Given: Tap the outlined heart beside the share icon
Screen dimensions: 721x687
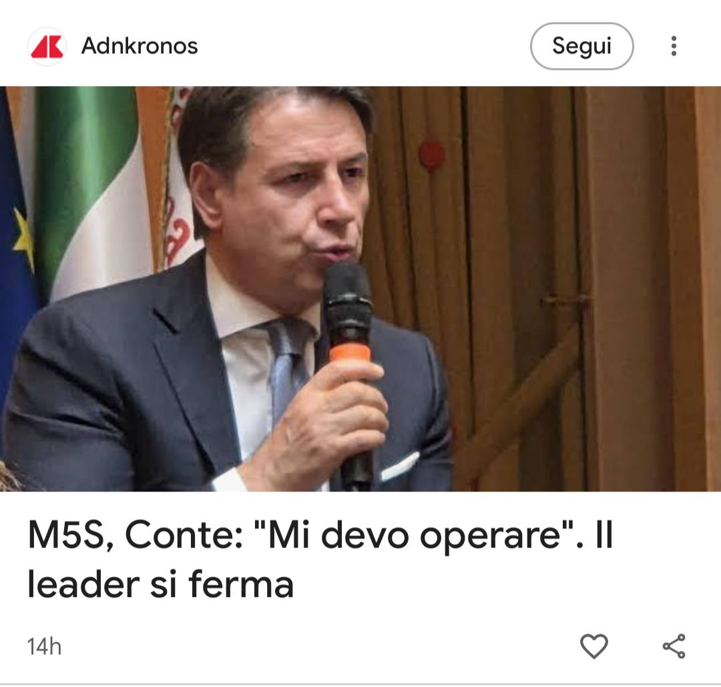Looking at the screenshot, I should (x=594, y=646).
